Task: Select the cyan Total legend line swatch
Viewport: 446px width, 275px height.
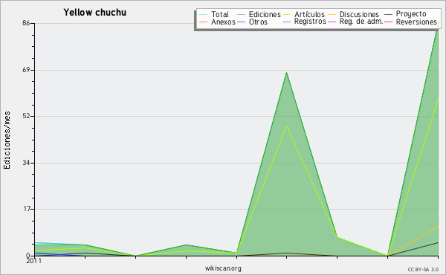Action: (203, 14)
